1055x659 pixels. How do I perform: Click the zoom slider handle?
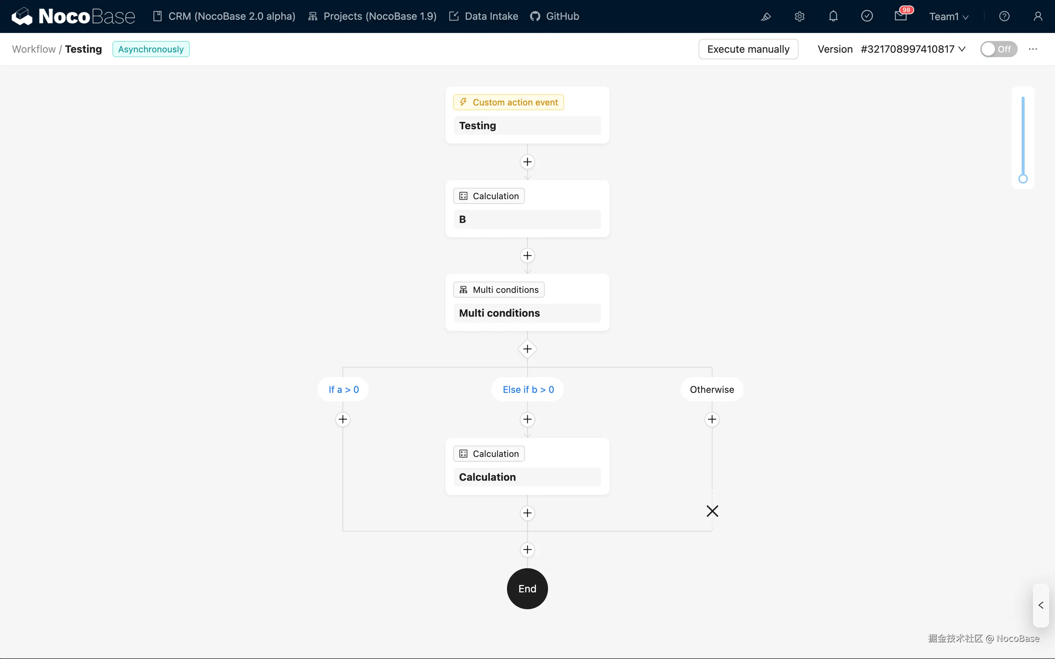pyautogui.click(x=1023, y=179)
